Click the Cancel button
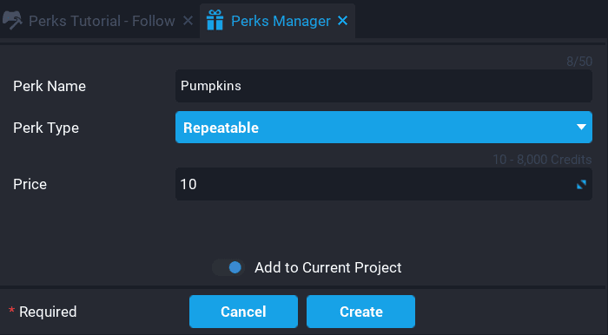 [x=243, y=312]
